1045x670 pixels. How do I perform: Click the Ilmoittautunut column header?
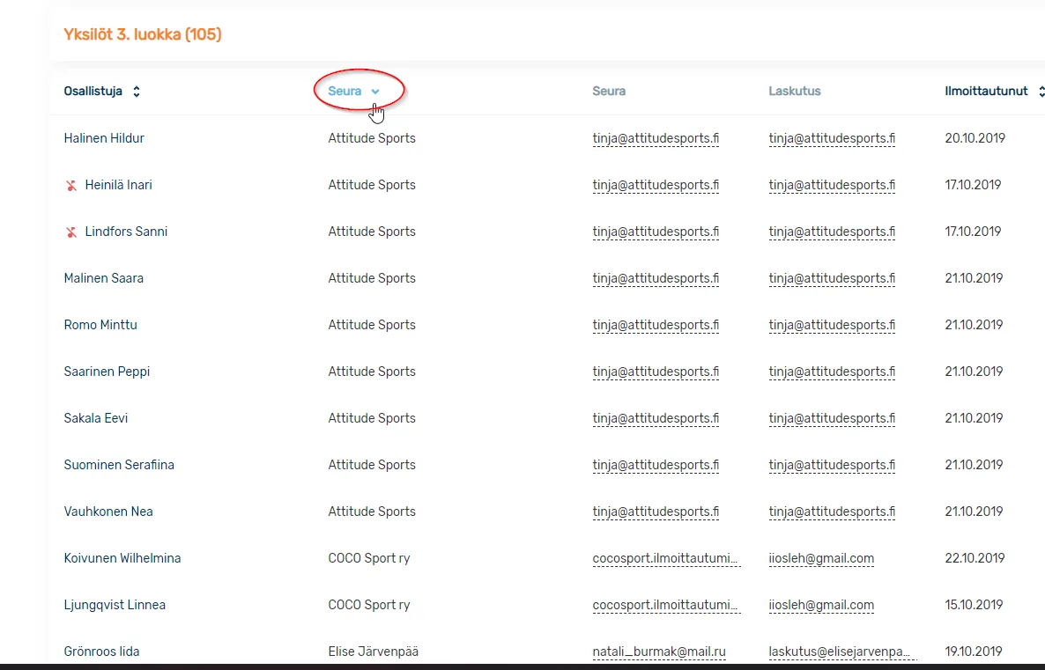pos(986,92)
